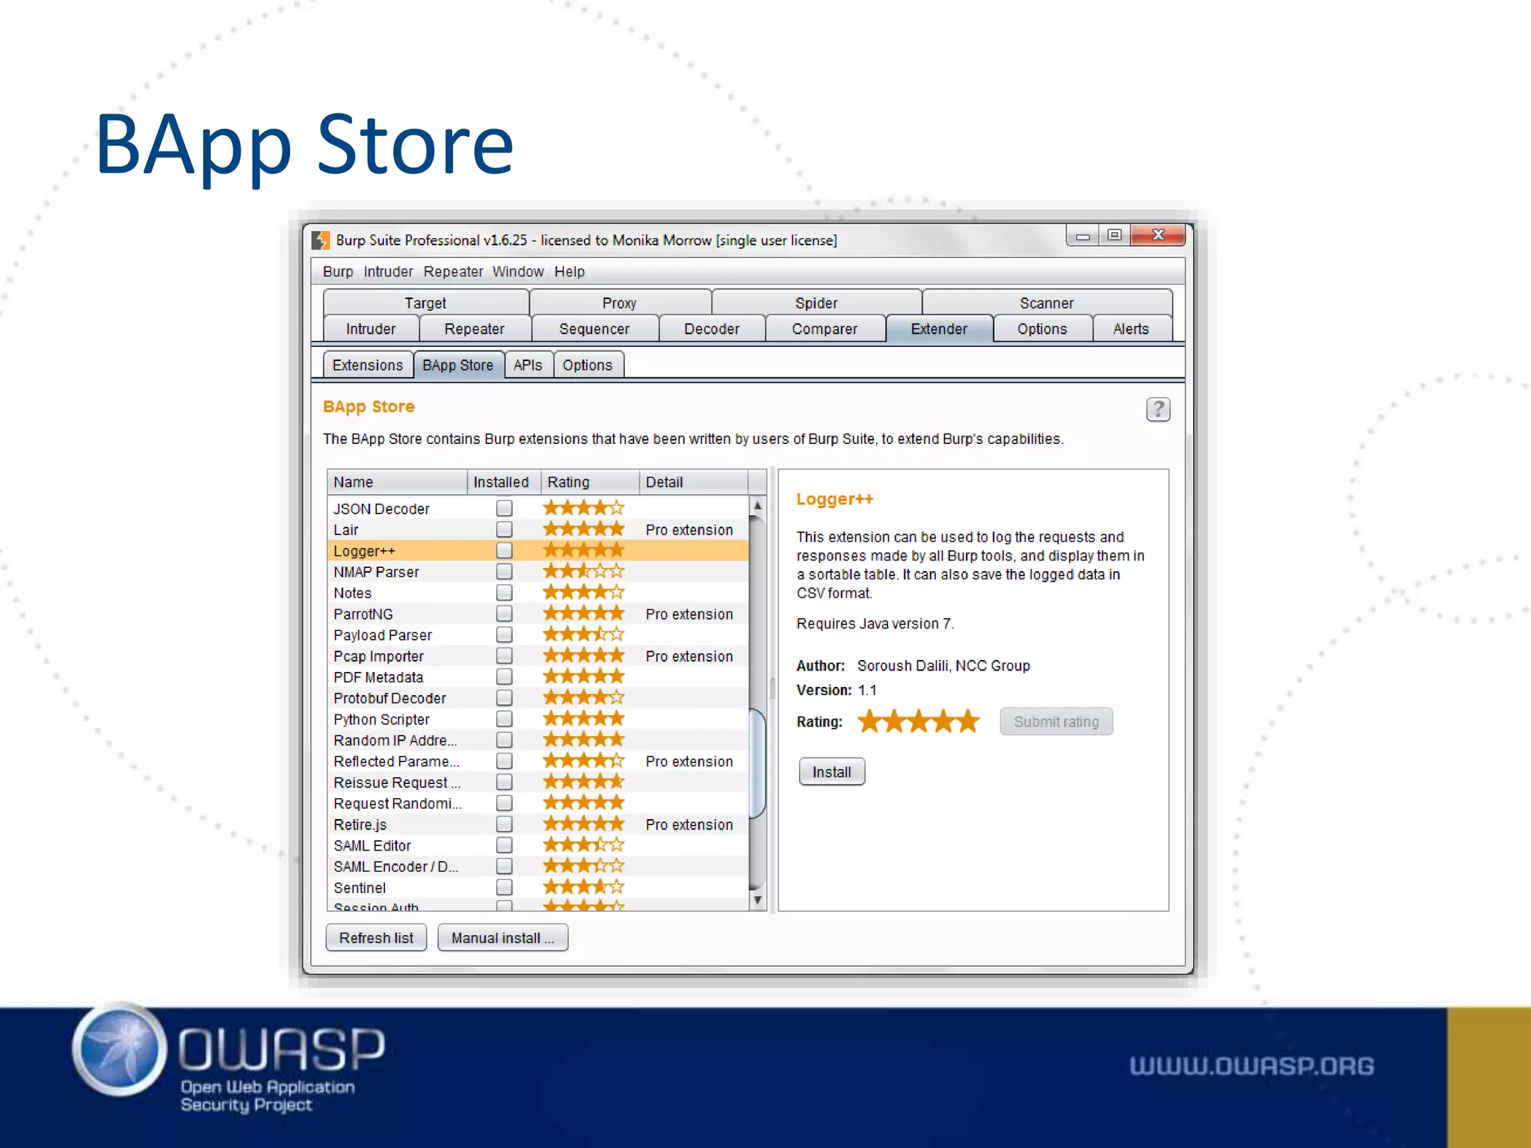
Task: Open the Help menu
Action: (570, 271)
